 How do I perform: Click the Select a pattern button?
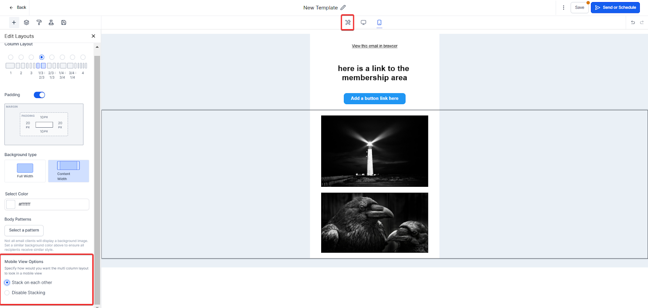click(24, 230)
